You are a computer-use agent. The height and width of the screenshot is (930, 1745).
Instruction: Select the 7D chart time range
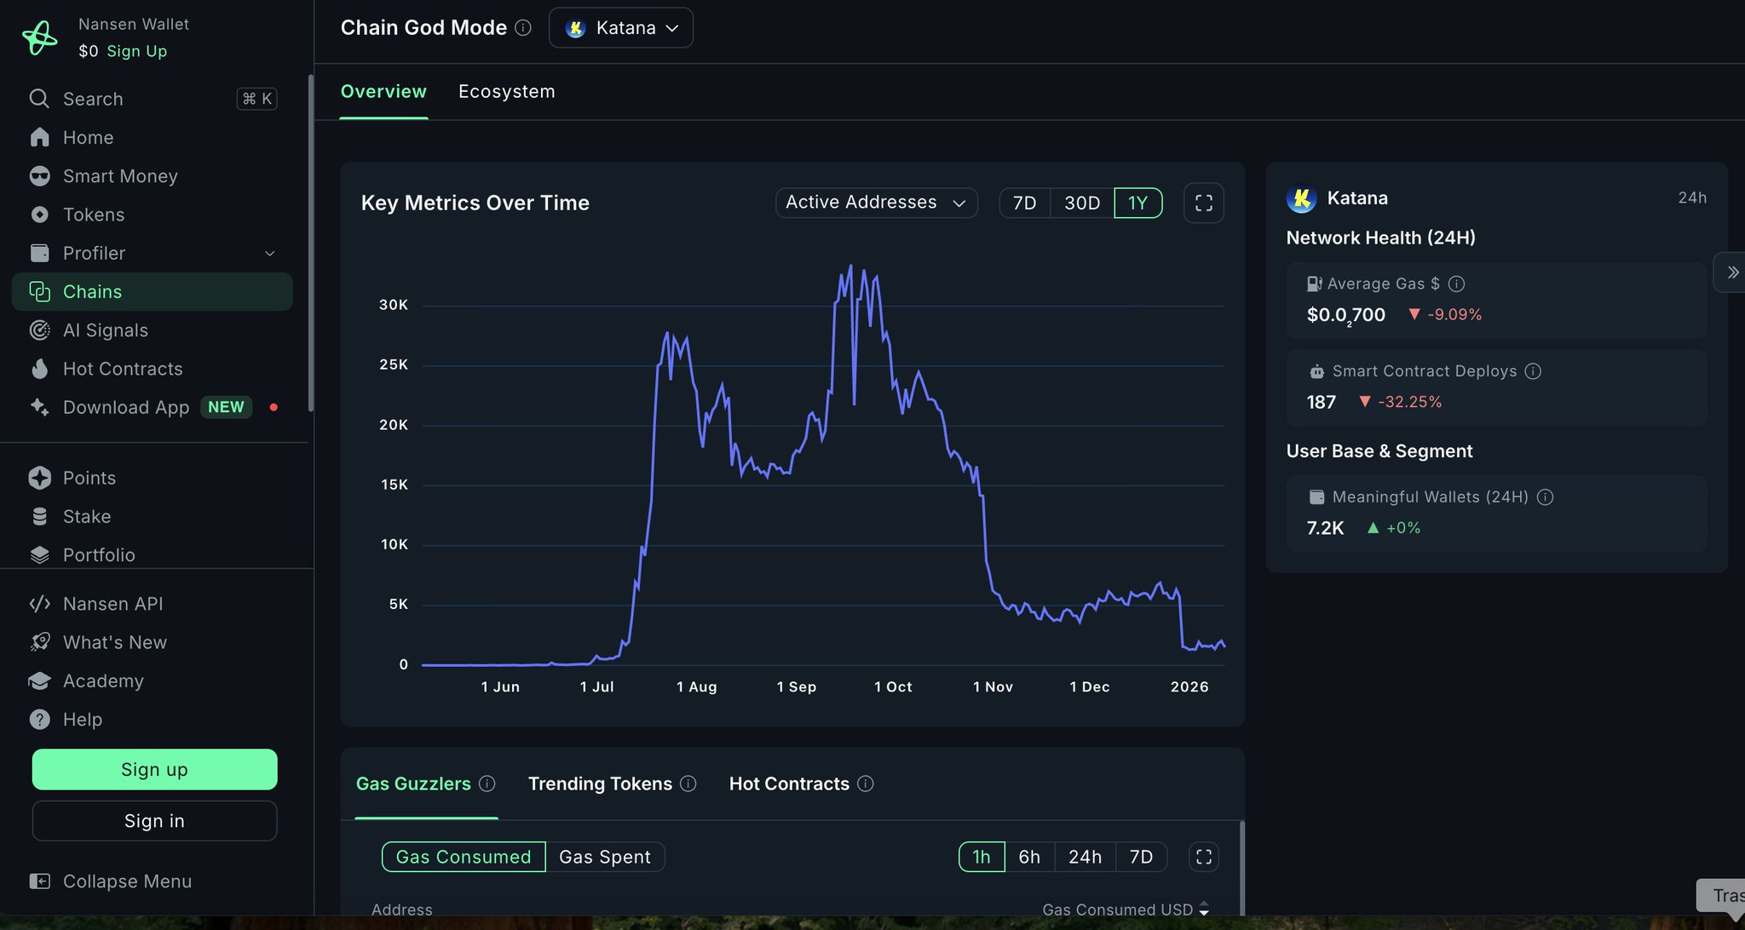click(1024, 203)
